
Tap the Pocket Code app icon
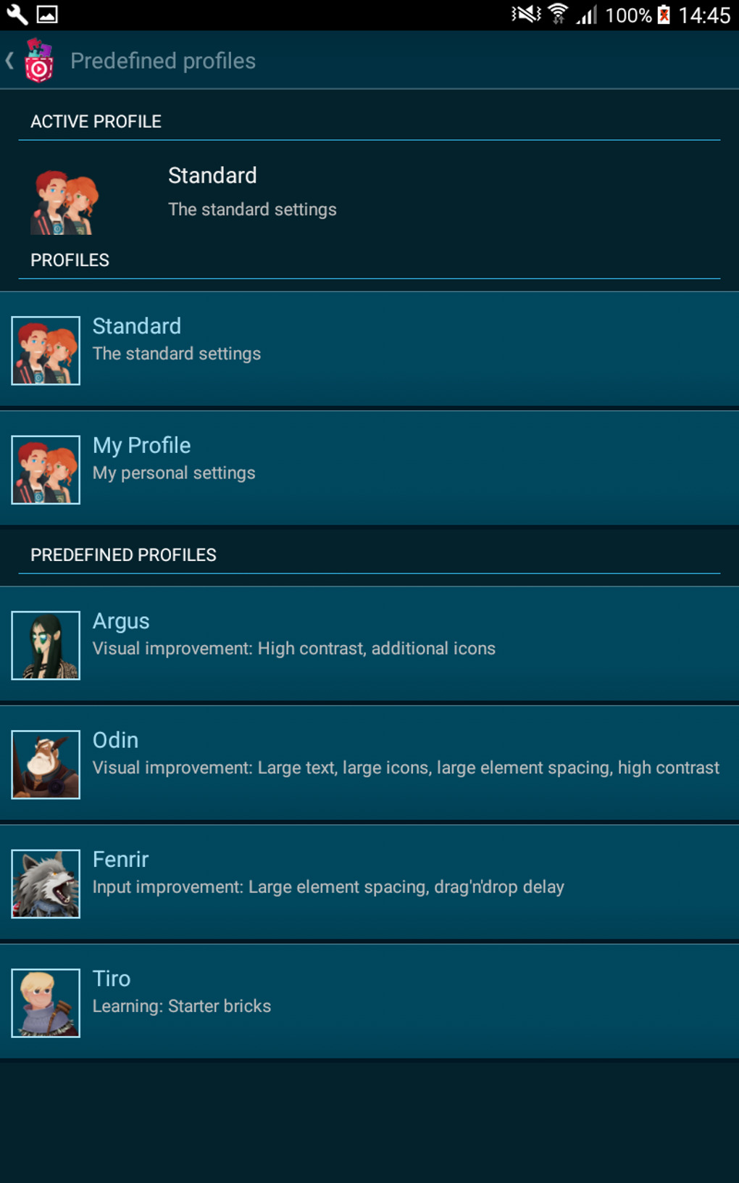pyautogui.click(x=39, y=61)
